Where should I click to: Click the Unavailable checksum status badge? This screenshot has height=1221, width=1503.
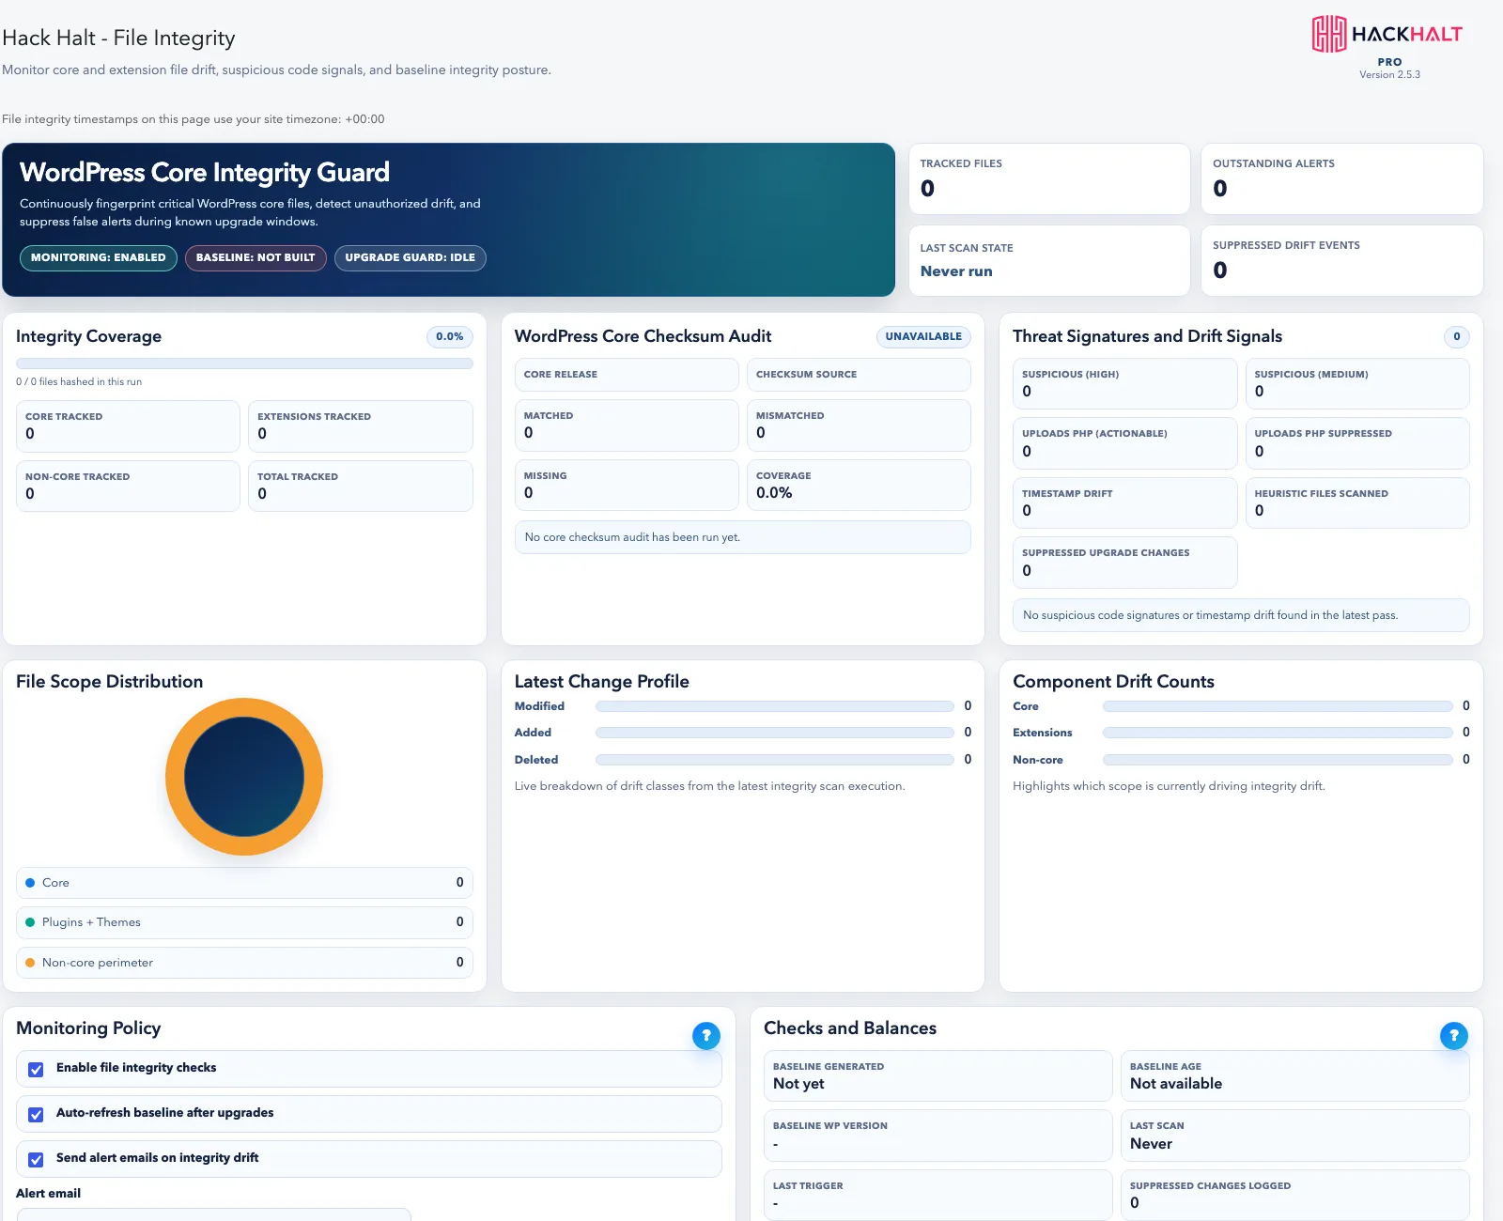(923, 336)
